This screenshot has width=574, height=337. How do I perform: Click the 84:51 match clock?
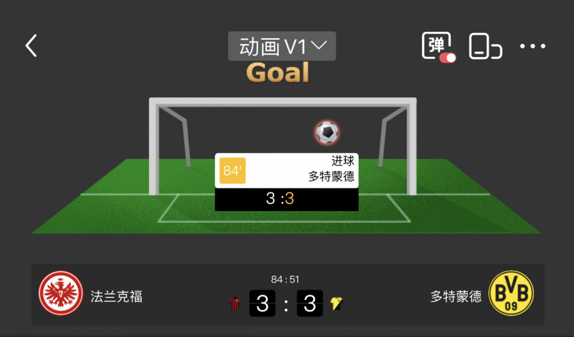pos(285,280)
